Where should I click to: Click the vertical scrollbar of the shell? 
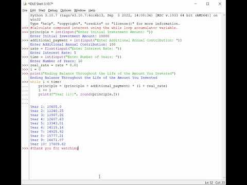coord(224,96)
